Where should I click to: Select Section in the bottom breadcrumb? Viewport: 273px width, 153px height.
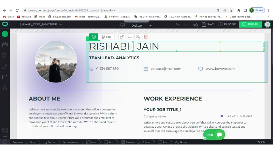pos(49,142)
